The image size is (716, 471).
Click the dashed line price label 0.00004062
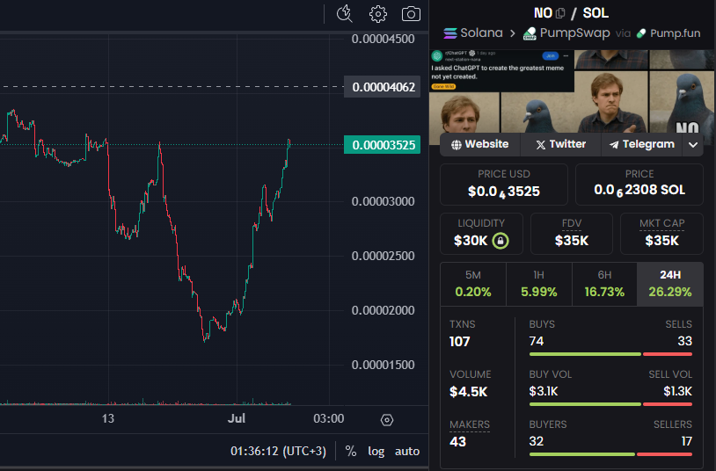pos(383,87)
